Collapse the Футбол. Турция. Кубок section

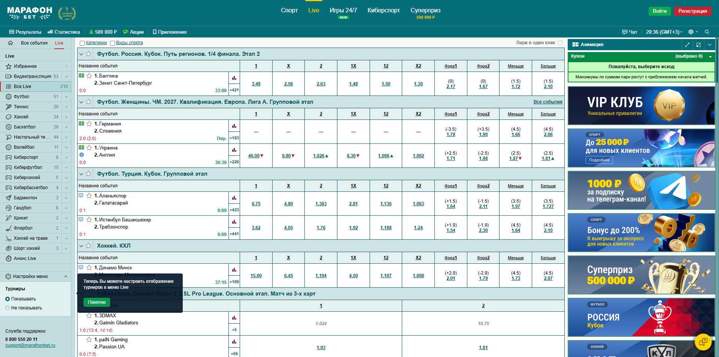[81, 174]
